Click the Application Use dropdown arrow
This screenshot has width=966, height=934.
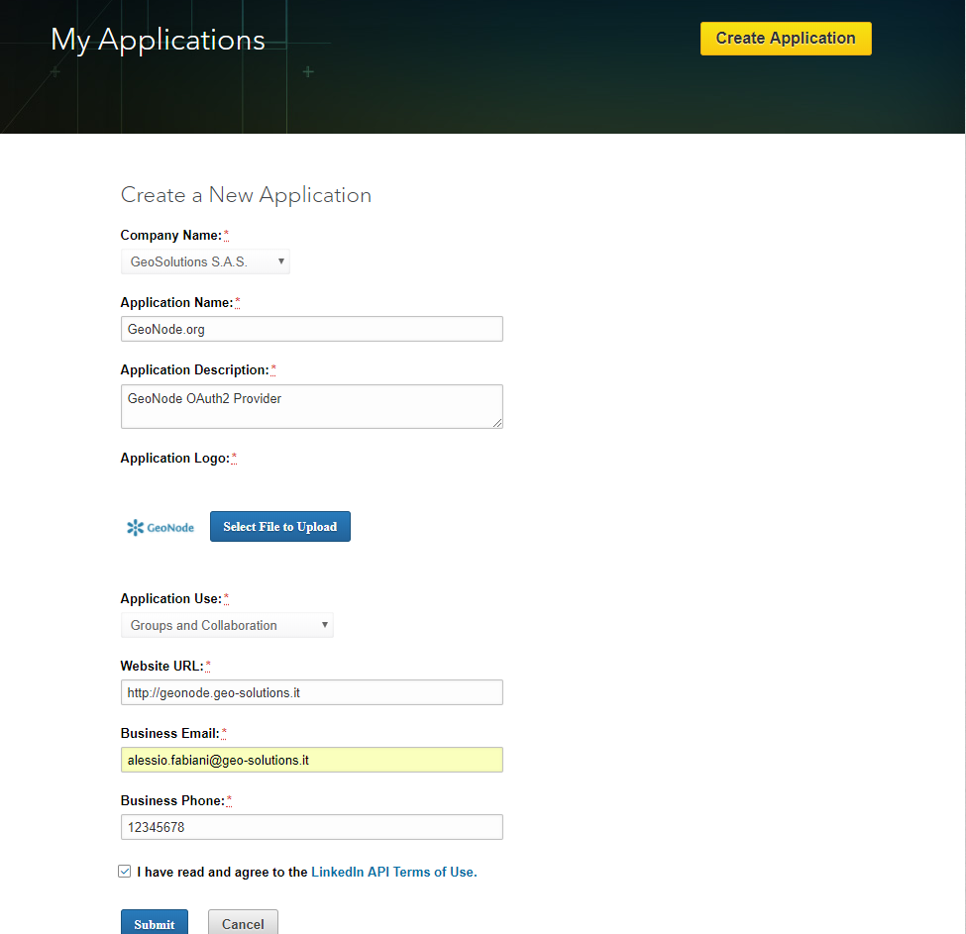point(325,625)
